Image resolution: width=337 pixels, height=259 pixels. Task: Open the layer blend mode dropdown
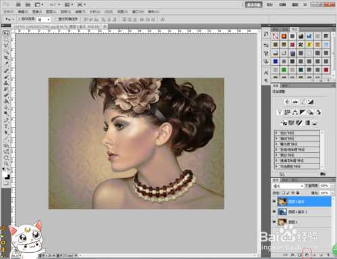click(288, 186)
